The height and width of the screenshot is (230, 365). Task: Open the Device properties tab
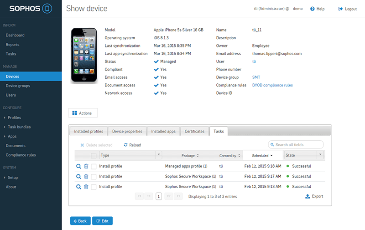point(128,131)
